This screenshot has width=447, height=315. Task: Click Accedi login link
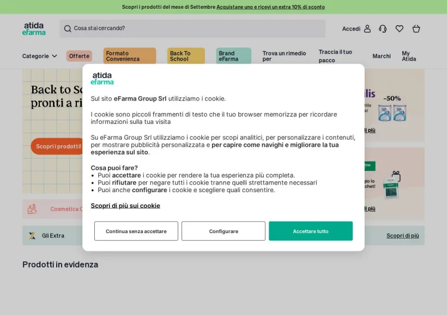click(x=351, y=28)
